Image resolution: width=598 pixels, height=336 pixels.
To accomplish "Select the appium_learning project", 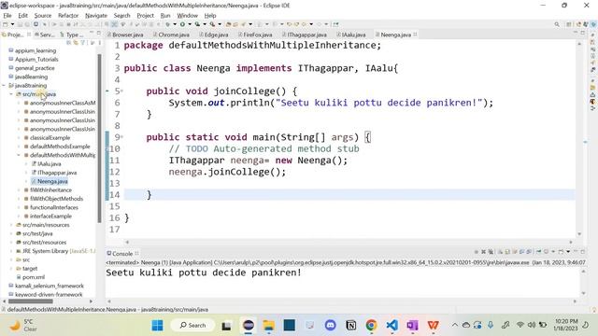I will click(x=36, y=50).
